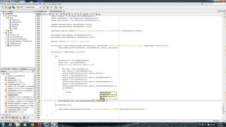Click the Stop Macro Recording icon

[93, 14]
